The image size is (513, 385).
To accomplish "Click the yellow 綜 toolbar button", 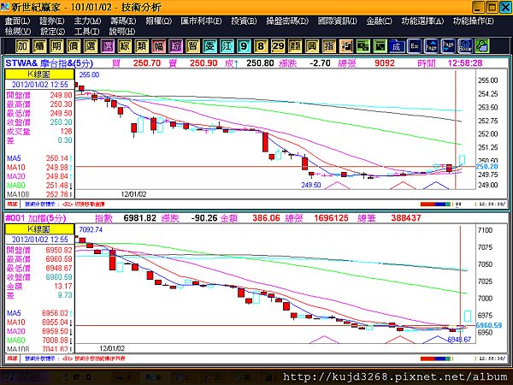I will 124,46.
